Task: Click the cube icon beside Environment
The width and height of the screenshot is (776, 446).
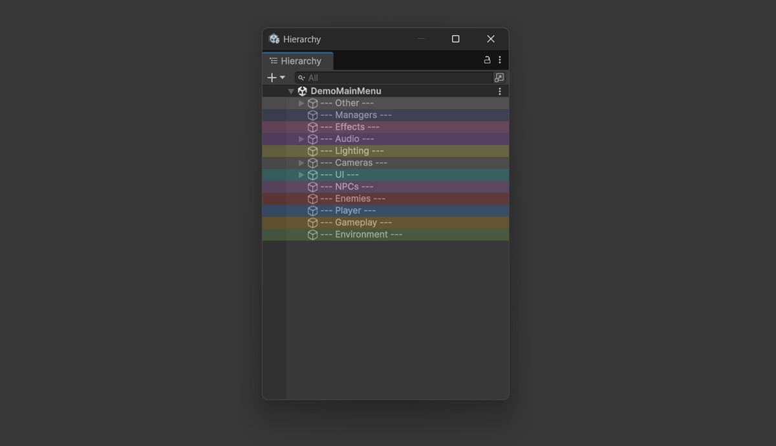Action: coord(312,235)
